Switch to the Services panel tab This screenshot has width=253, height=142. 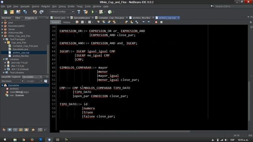pos(6,18)
